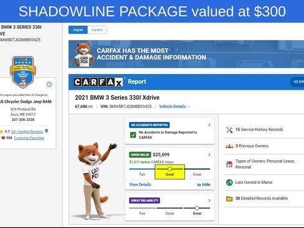Click the service history wrench icon
304x228 pixels.
[x=229, y=130]
